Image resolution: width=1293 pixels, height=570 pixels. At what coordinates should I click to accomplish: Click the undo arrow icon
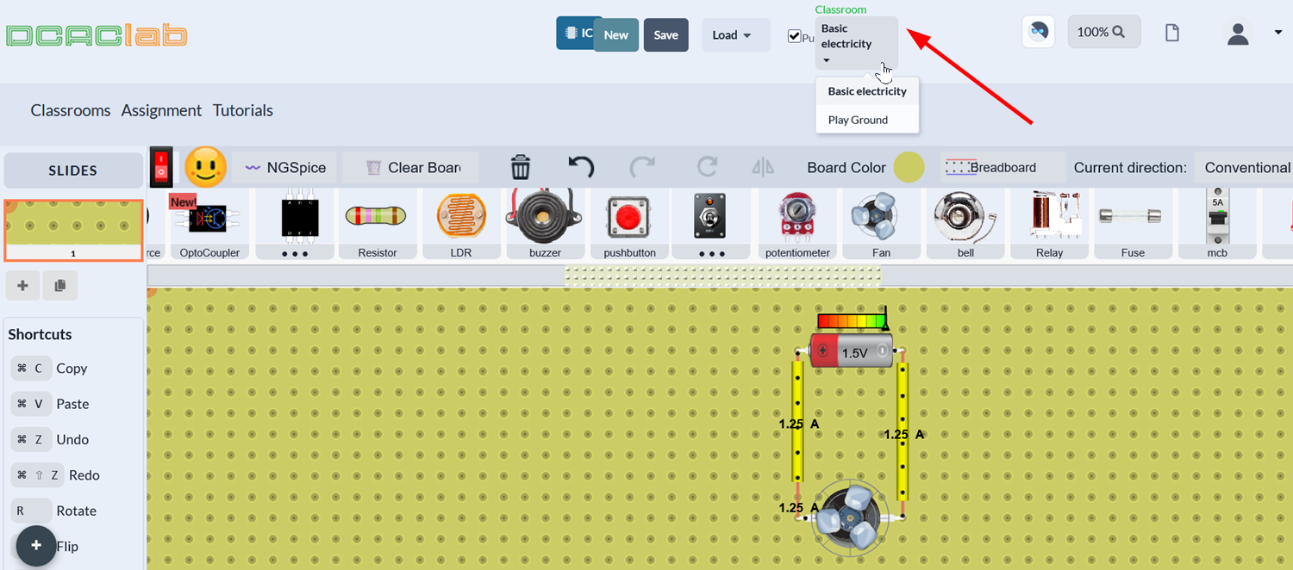click(x=581, y=167)
